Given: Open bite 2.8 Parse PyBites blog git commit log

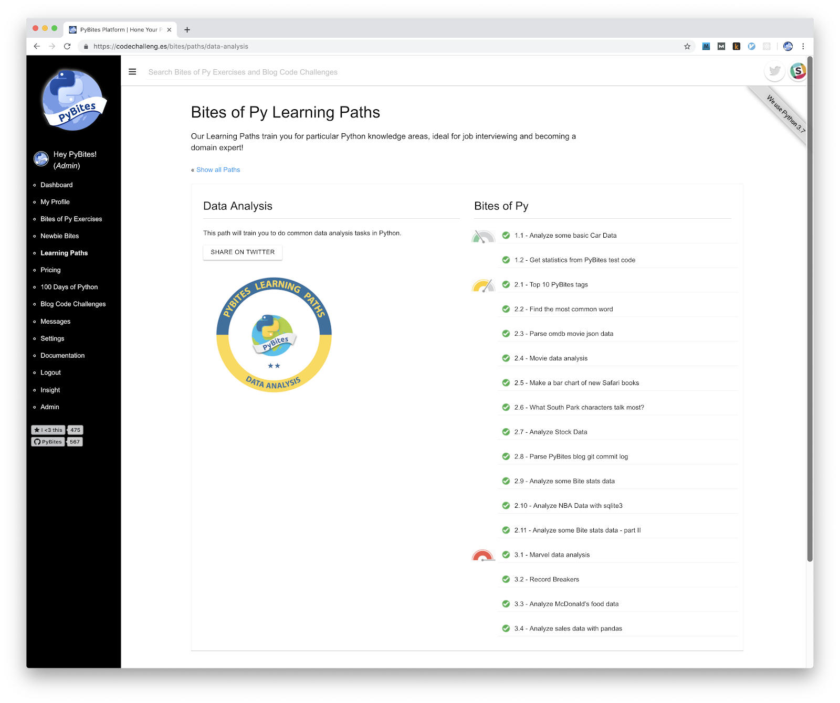Looking at the screenshot, I should point(571,456).
